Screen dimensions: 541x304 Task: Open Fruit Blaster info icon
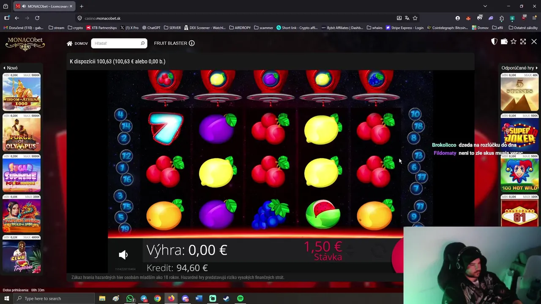click(191, 43)
